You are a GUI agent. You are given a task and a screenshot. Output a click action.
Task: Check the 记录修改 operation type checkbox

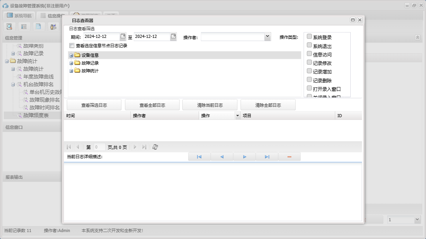click(309, 62)
